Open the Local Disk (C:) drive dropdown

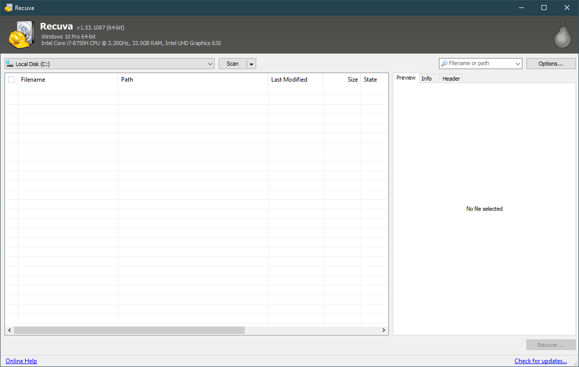pyautogui.click(x=109, y=64)
